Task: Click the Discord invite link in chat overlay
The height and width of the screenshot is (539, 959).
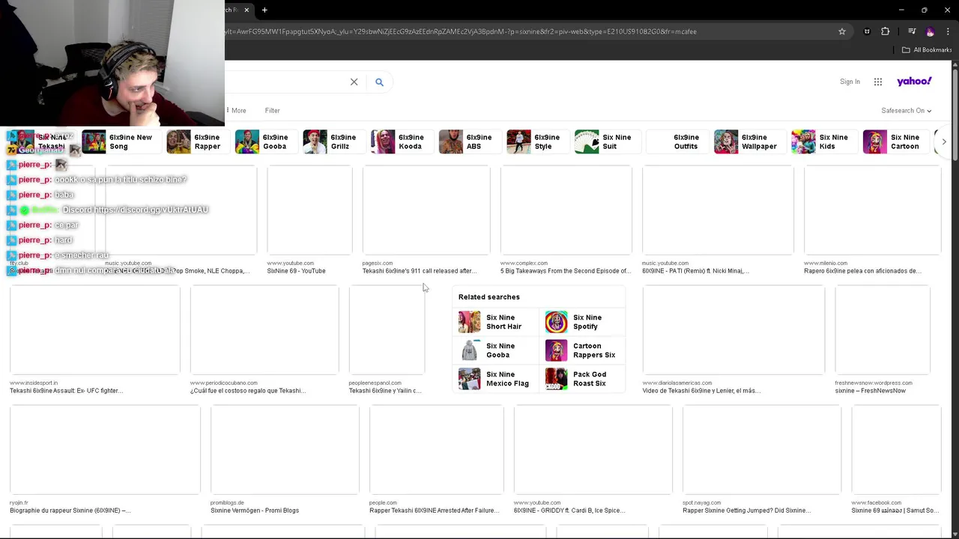Action: tap(151, 210)
